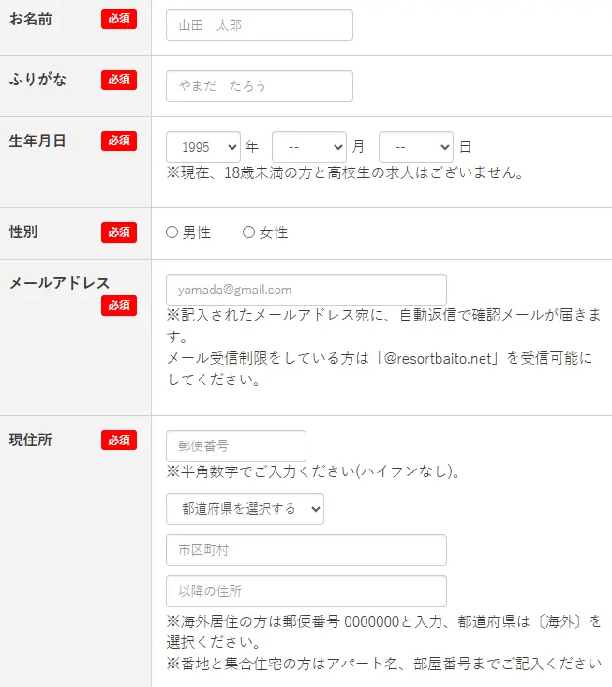
Task: Click the メールアドレス email input field
Action: click(x=306, y=290)
